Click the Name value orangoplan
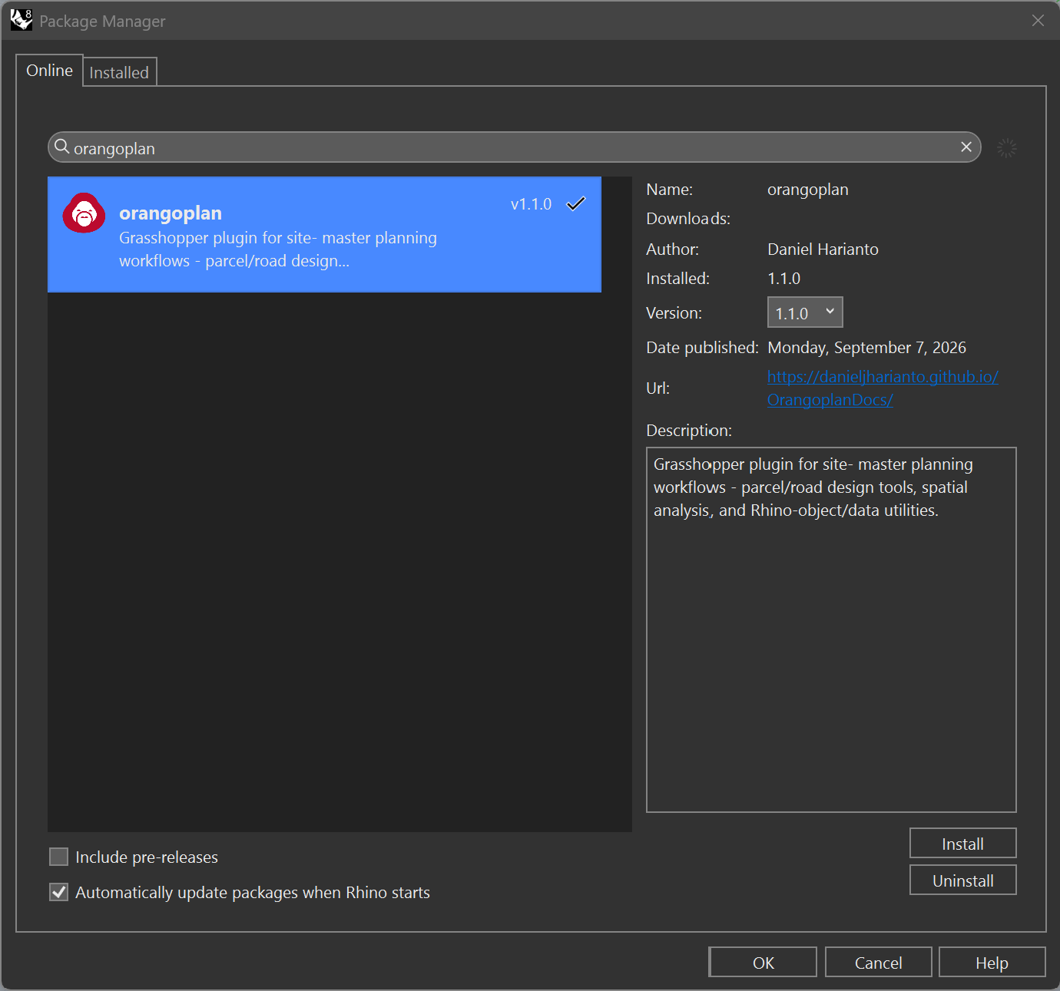The height and width of the screenshot is (991, 1060). pos(808,190)
